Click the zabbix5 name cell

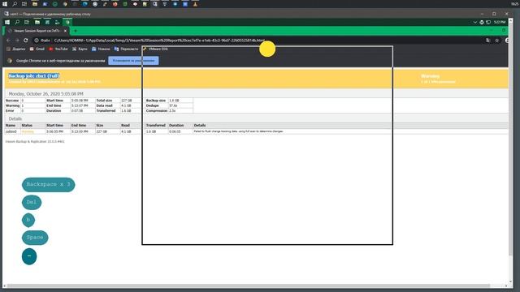pyautogui.click(x=11, y=131)
